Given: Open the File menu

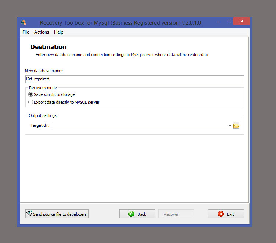Looking at the screenshot, I should pyautogui.click(x=26, y=32).
